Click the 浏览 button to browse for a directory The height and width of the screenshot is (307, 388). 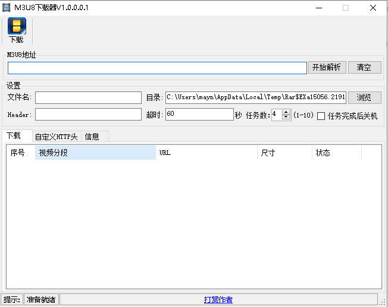(x=364, y=97)
